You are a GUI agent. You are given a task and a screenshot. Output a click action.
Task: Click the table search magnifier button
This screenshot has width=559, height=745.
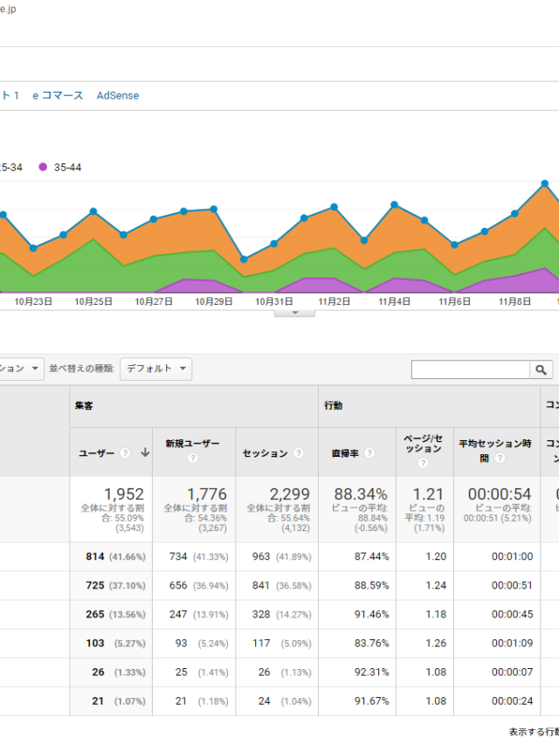[x=542, y=369]
